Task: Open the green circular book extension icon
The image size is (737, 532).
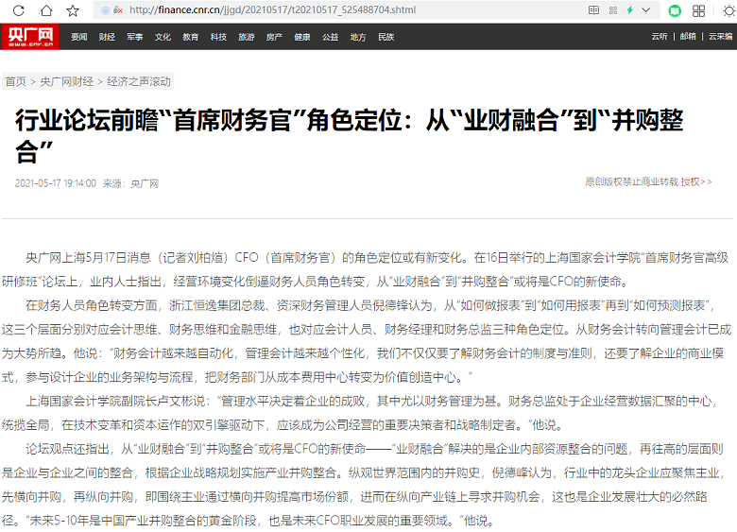Action: [674, 10]
